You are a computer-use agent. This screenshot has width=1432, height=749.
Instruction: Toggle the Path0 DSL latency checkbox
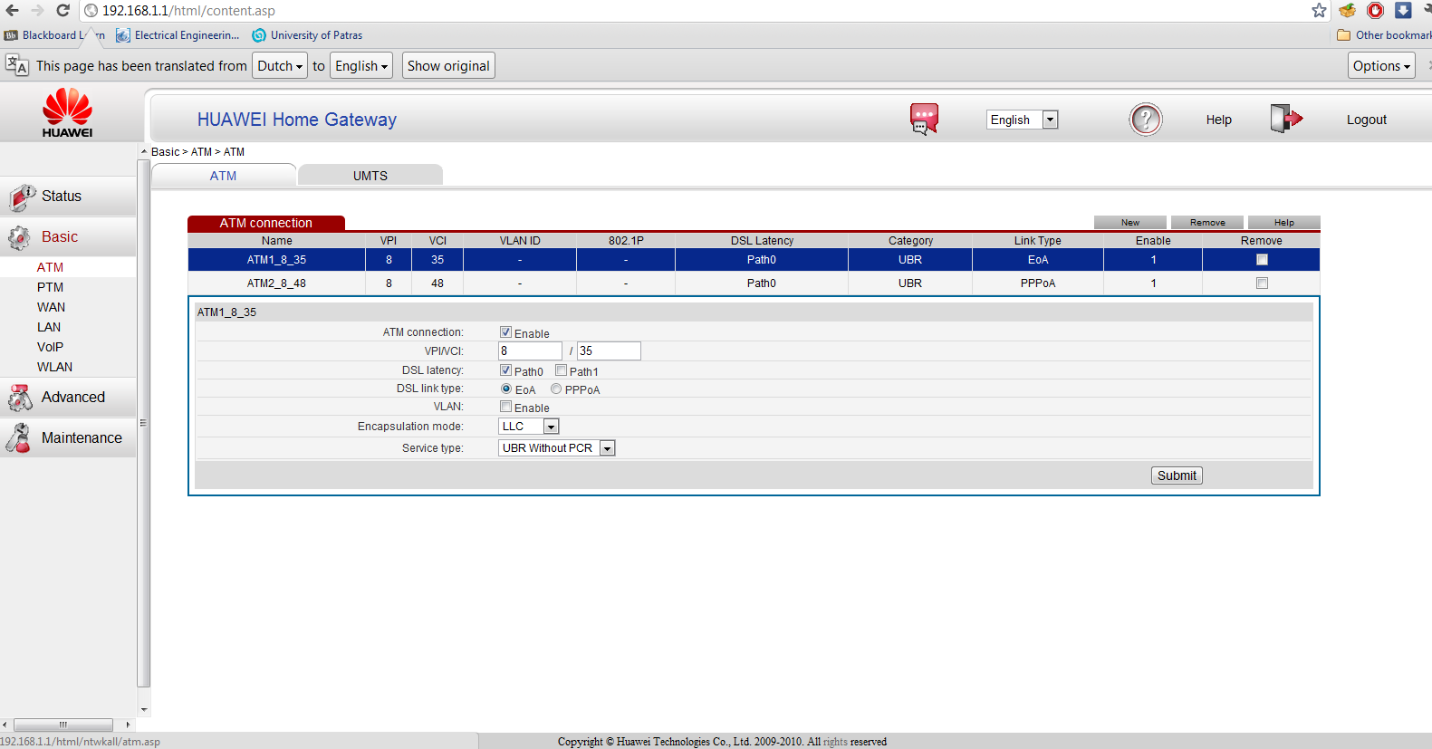click(505, 370)
